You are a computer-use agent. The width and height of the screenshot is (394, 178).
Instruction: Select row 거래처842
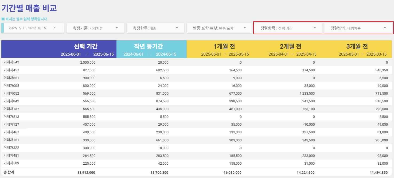(x=197, y=101)
